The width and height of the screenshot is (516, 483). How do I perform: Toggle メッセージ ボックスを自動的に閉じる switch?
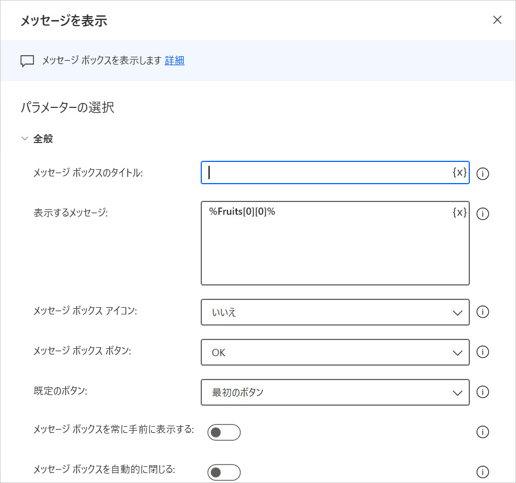pyautogui.click(x=224, y=472)
